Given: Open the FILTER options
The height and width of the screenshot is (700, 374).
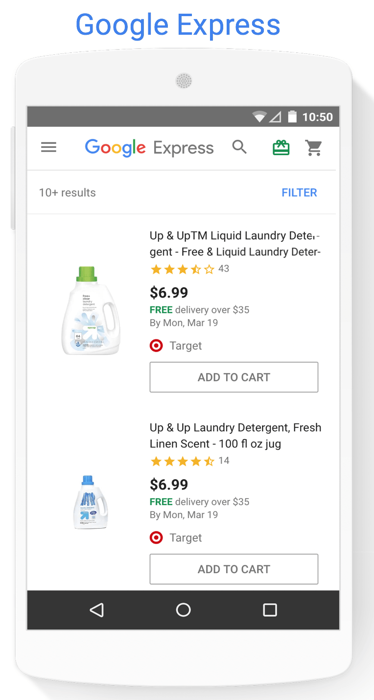Looking at the screenshot, I should (x=299, y=193).
